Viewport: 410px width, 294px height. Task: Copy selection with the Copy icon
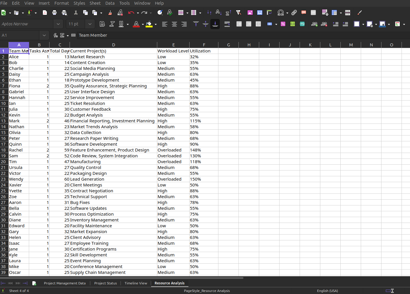[x=85, y=13]
